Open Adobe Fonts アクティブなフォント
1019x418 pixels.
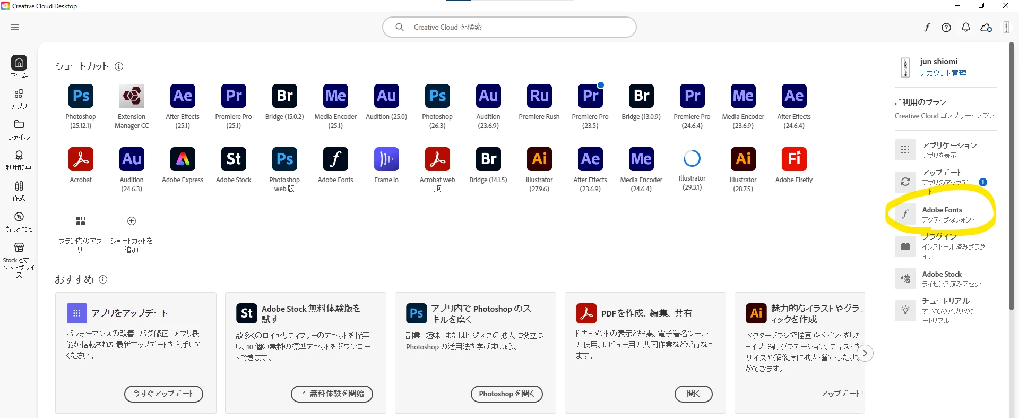(x=945, y=215)
